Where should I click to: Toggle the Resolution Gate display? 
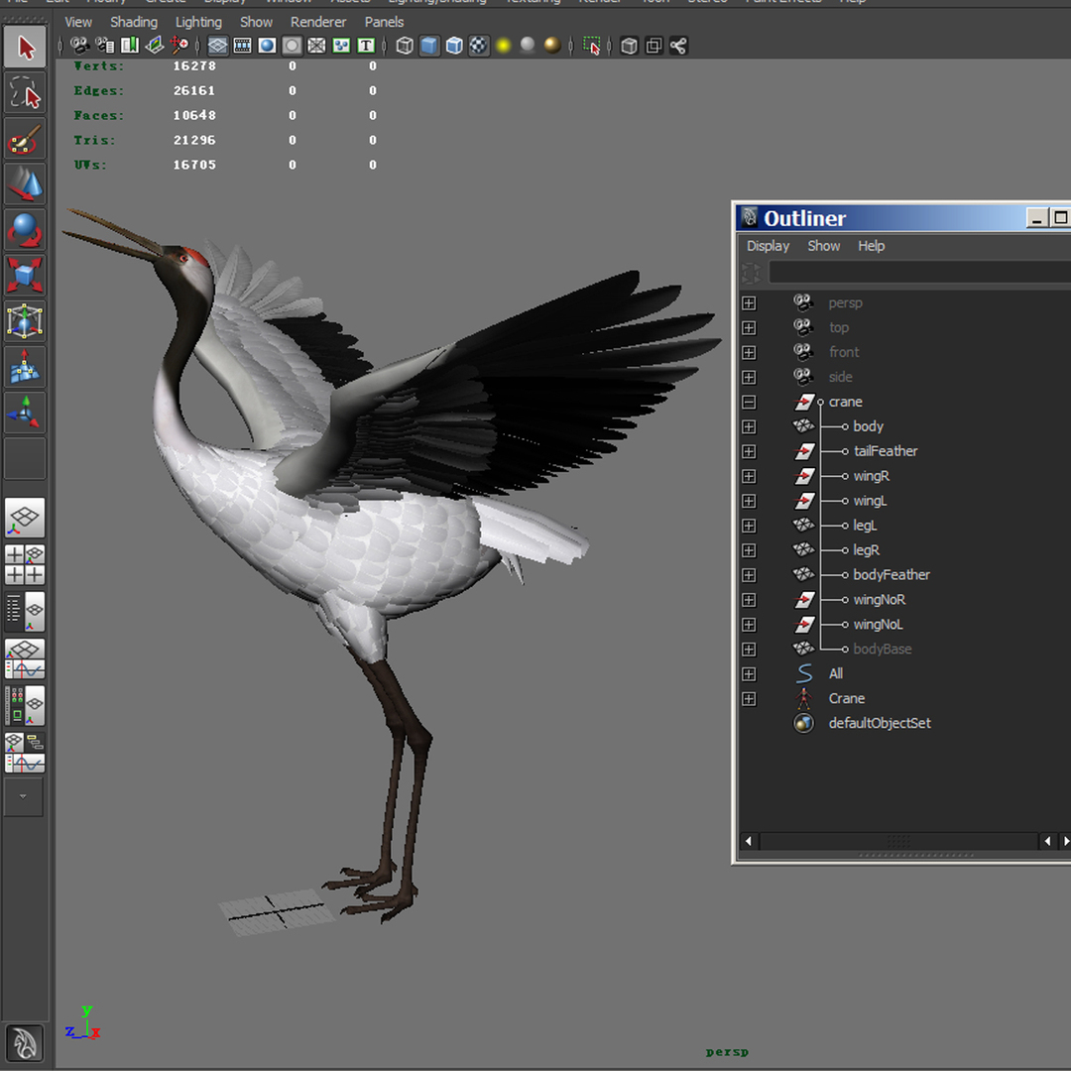pyautogui.click(x=267, y=46)
